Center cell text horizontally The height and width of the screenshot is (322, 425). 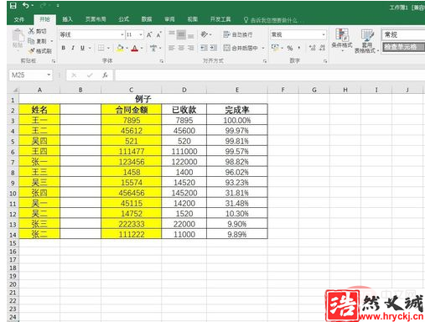pyautogui.click(x=181, y=48)
